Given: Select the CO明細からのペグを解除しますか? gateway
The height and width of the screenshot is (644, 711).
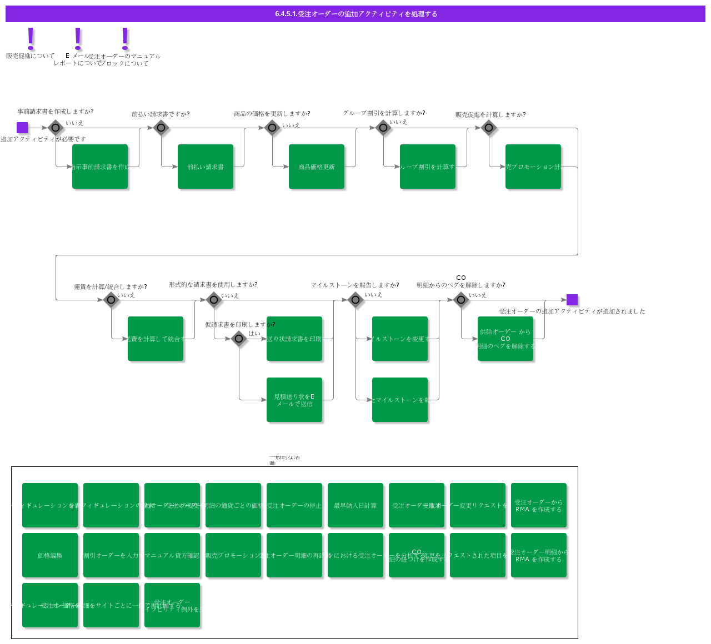Looking at the screenshot, I should point(461,300).
